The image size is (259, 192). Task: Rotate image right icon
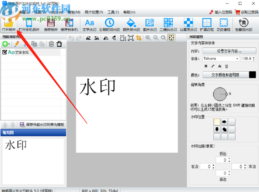96,38
